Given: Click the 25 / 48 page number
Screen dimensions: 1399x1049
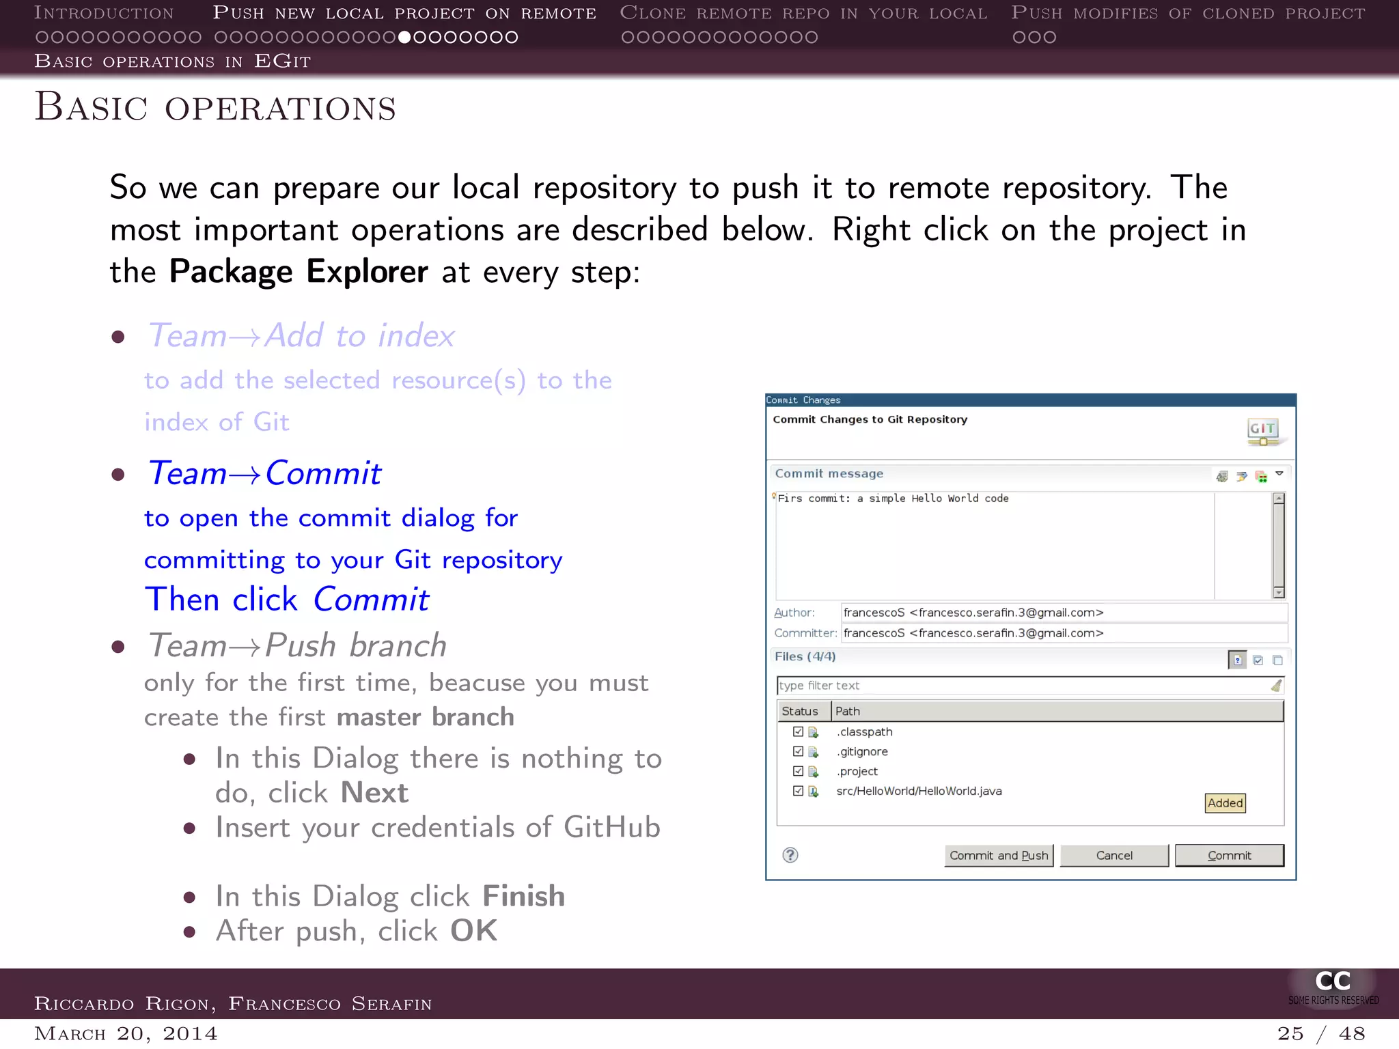Looking at the screenshot, I should tap(1321, 1034).
